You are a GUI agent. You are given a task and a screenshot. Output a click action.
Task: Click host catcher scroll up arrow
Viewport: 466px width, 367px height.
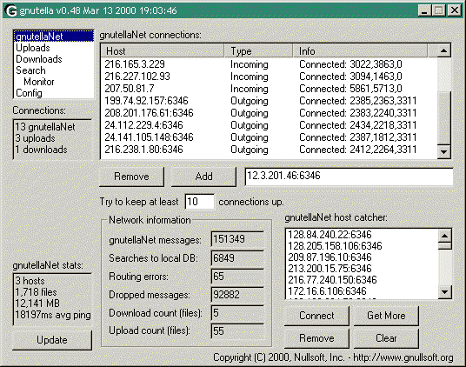pos(445,237)
